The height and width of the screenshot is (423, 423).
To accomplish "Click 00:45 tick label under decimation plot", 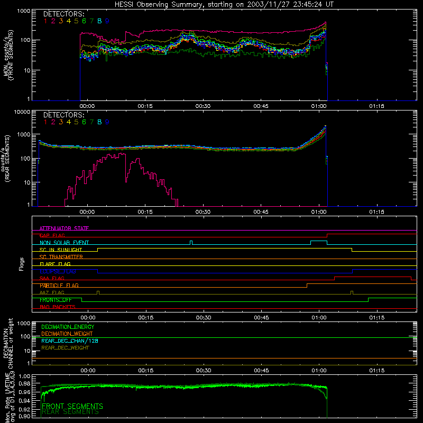I will click(x=261, y=371).
